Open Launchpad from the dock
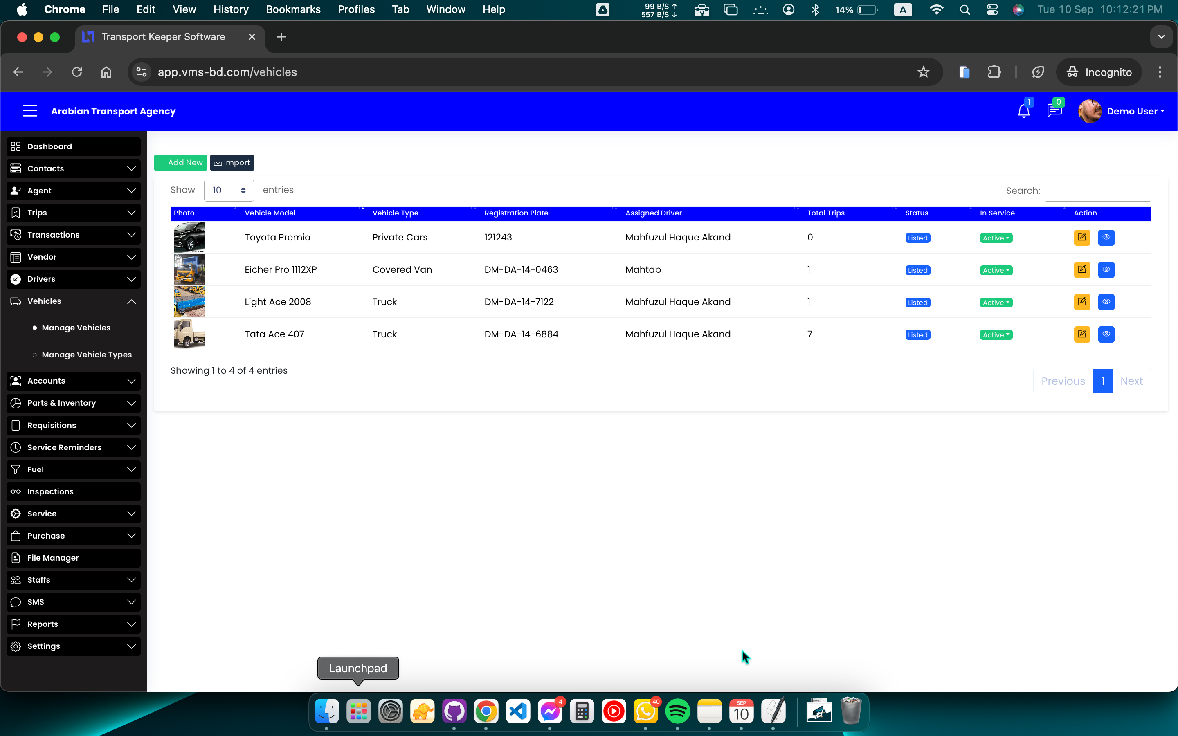1178x736 pixels. click(x=358, y=711)
